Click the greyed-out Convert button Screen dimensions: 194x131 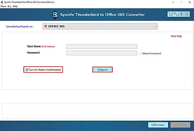[180, 125]
